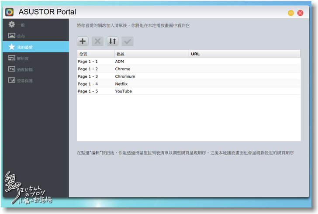Click the delete X toolbar button

(97, 41)
